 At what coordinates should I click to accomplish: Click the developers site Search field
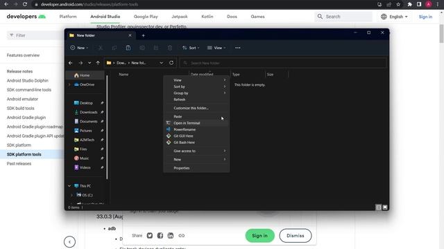tap(343, 17)
